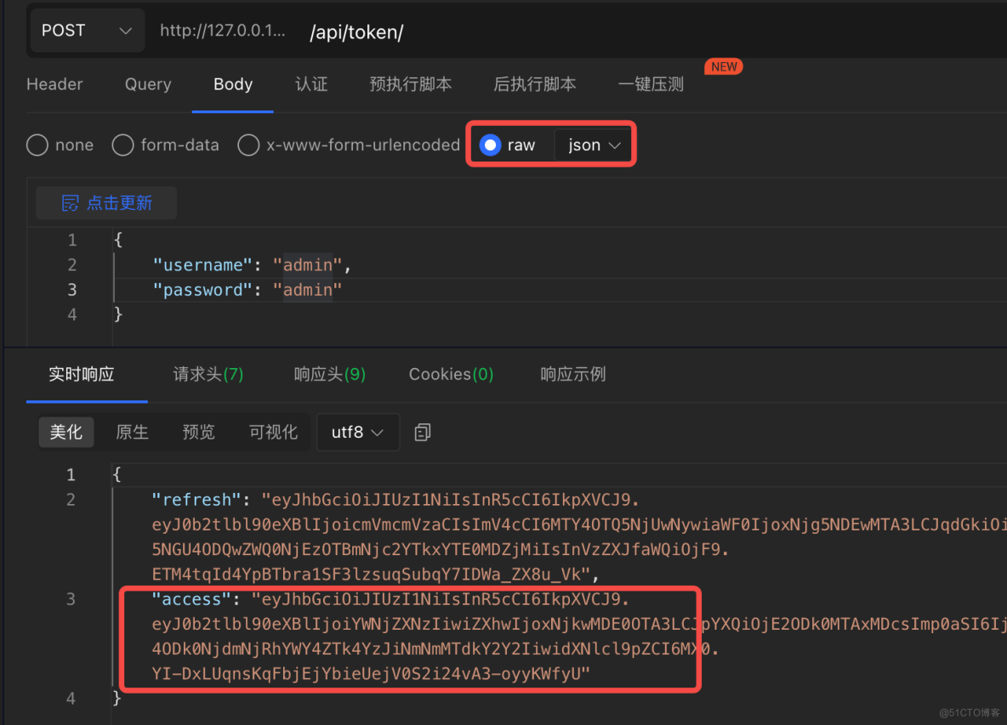Open the json format dropdown
The height and width of the screenshot is (725, 1007).
click(594, 145)
